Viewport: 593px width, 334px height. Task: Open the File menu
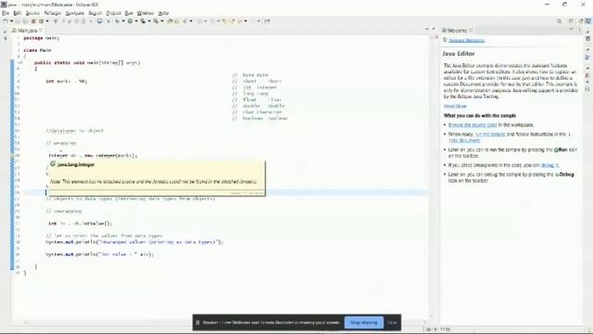click(x=6, y=13)
